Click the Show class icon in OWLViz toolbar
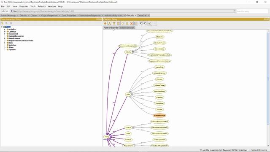Viewport: 270px width, 152px height. click(x=105, y=24)
